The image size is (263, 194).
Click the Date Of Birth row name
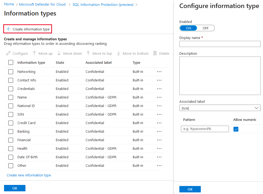click(x=28, y=157)
